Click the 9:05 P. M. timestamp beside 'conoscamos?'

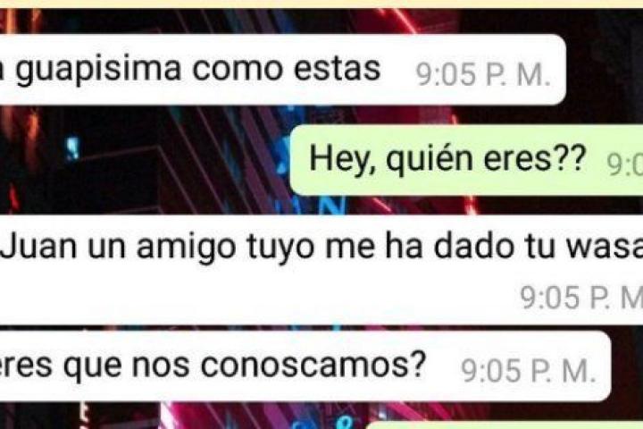528,371
